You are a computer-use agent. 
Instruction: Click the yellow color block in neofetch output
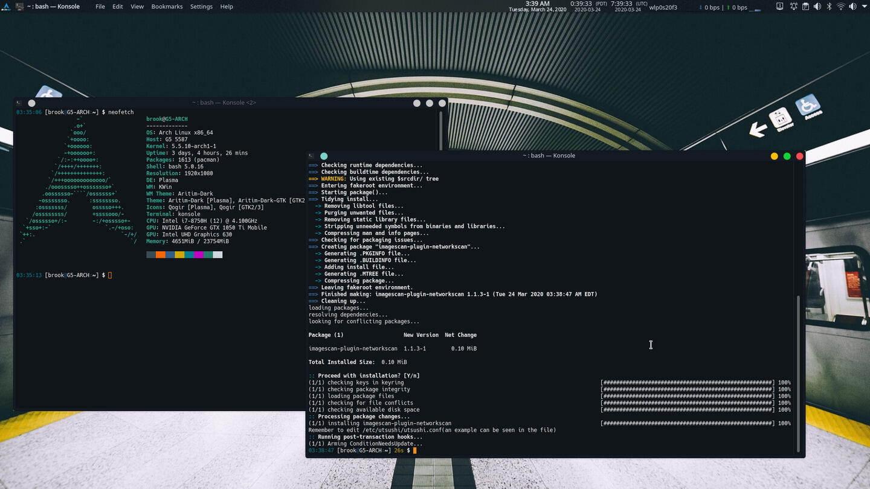(179, 255)
